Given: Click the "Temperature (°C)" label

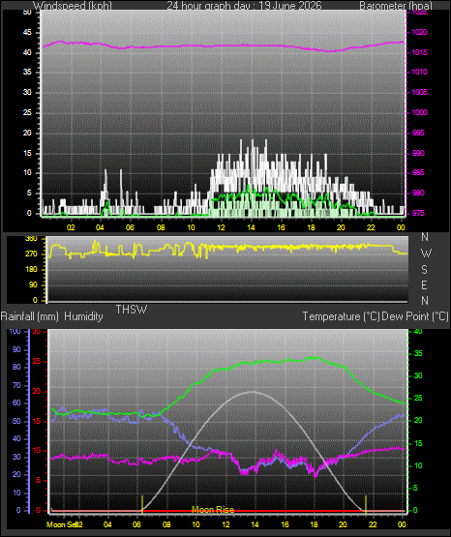Looking at the screenshot, I should [341, 316].
